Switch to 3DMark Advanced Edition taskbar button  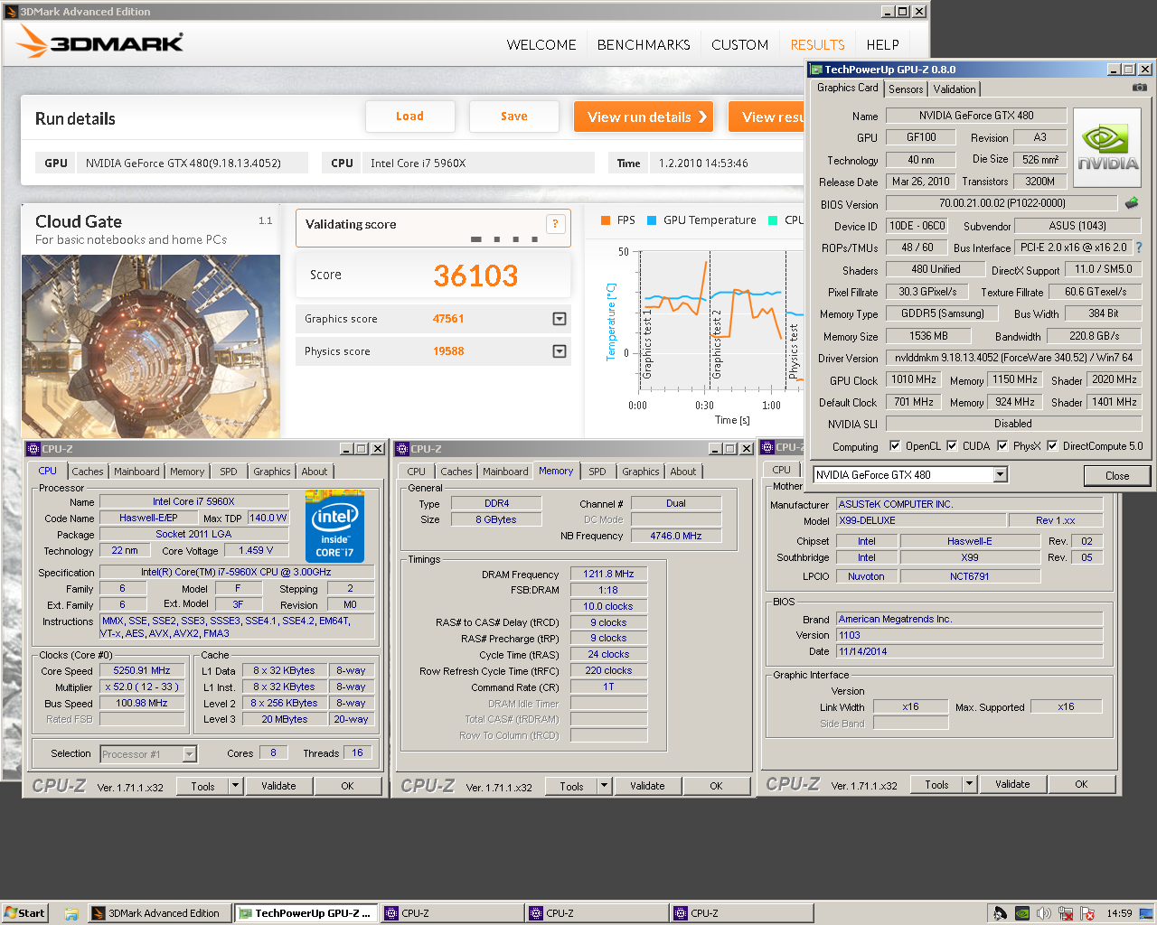pyautogui.click(x=159, y=913)
